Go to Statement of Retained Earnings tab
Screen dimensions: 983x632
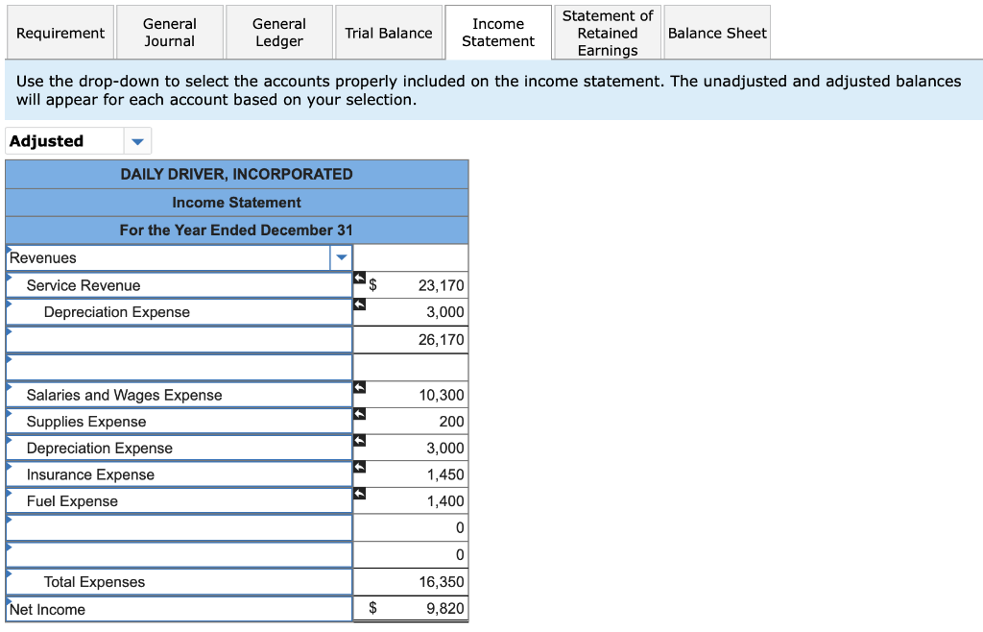(608, 33)
